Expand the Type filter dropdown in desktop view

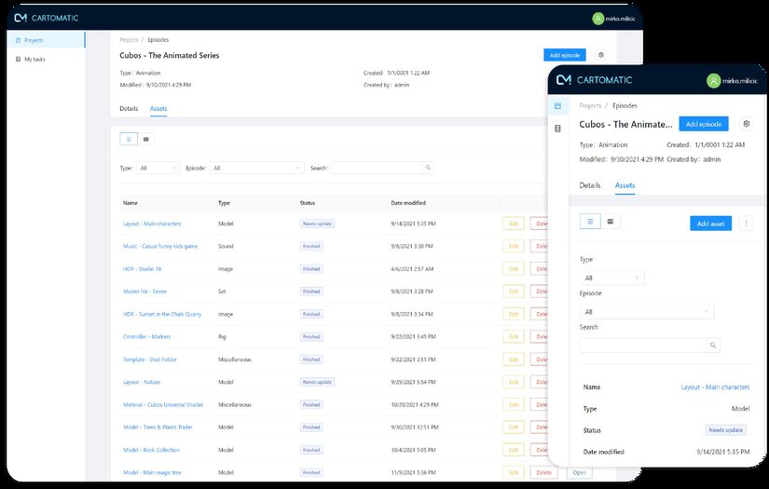(x=158, y=168)
